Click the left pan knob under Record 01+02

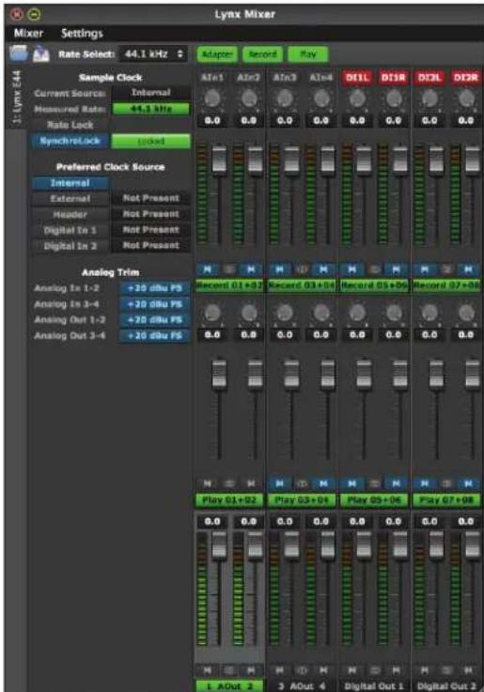(x=212, y=313)
